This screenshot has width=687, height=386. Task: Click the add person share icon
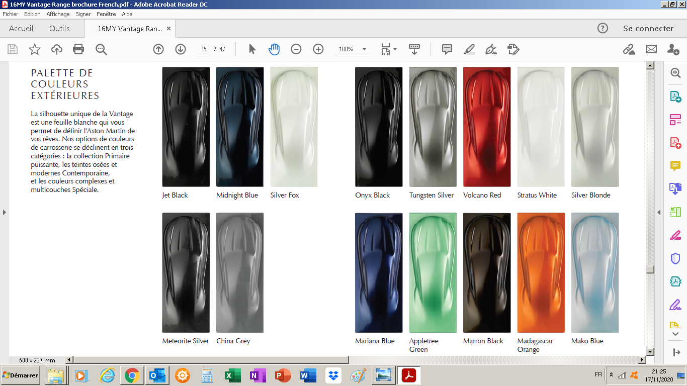(673, 49)
